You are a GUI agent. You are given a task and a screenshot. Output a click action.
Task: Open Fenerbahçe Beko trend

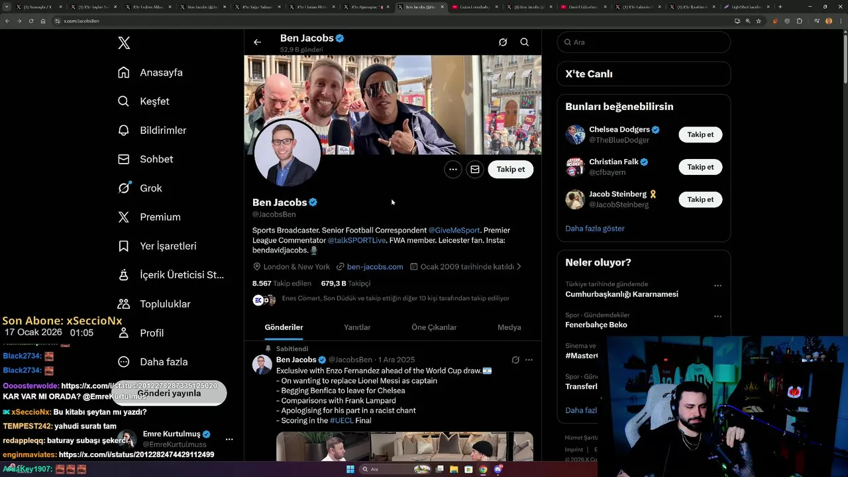coord(596,325)
